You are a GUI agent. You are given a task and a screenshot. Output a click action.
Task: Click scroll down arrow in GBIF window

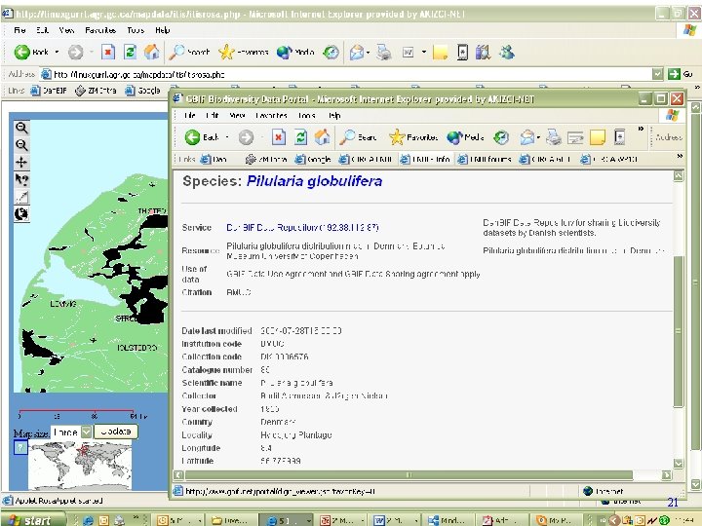tap(679, 464)
